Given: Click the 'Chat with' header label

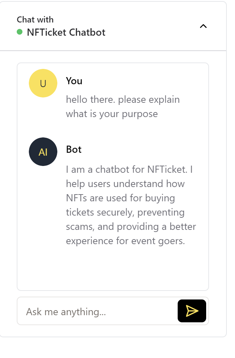Looking at the screenshot, I should coord(35,19).
